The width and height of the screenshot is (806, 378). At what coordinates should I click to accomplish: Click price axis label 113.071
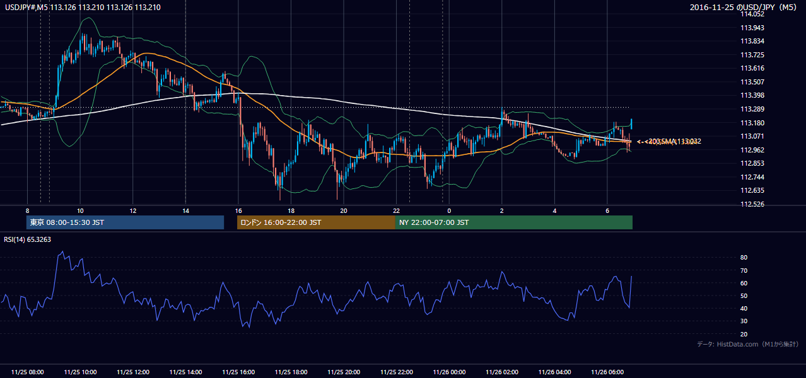click(x=752, y=136)
